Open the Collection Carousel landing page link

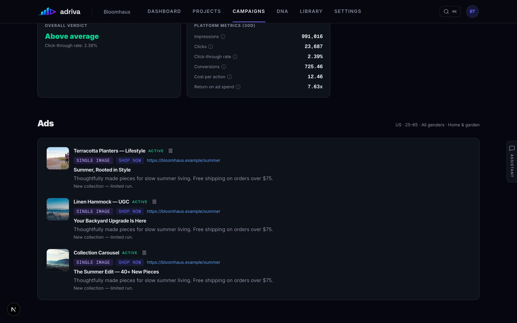[183, 262]
